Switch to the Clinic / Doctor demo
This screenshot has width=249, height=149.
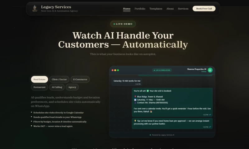(x=59, y=79)
